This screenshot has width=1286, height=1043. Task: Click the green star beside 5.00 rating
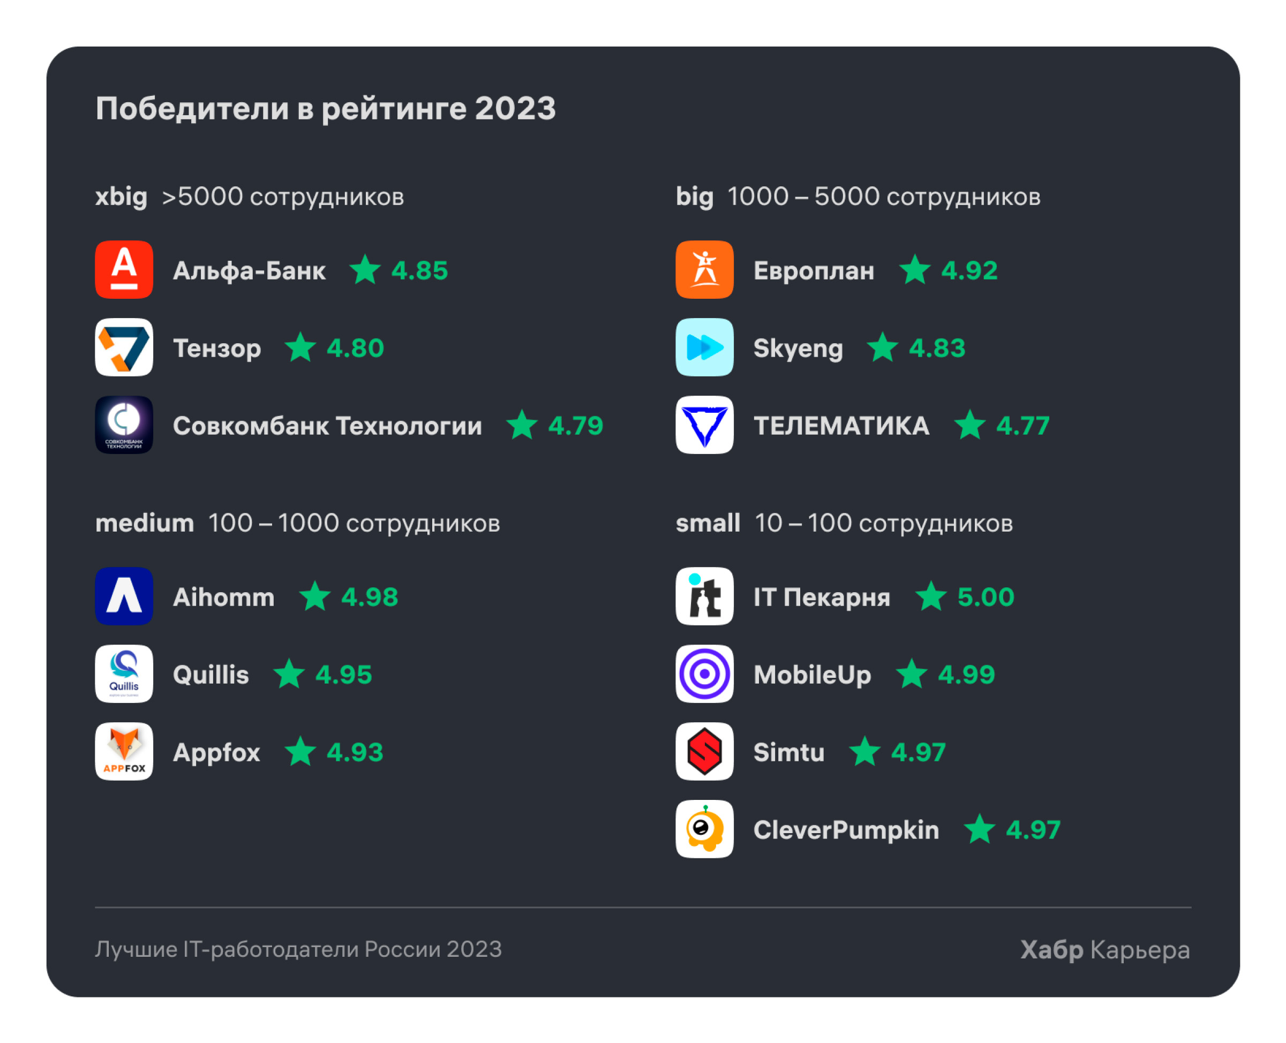(x=931, y=596)
